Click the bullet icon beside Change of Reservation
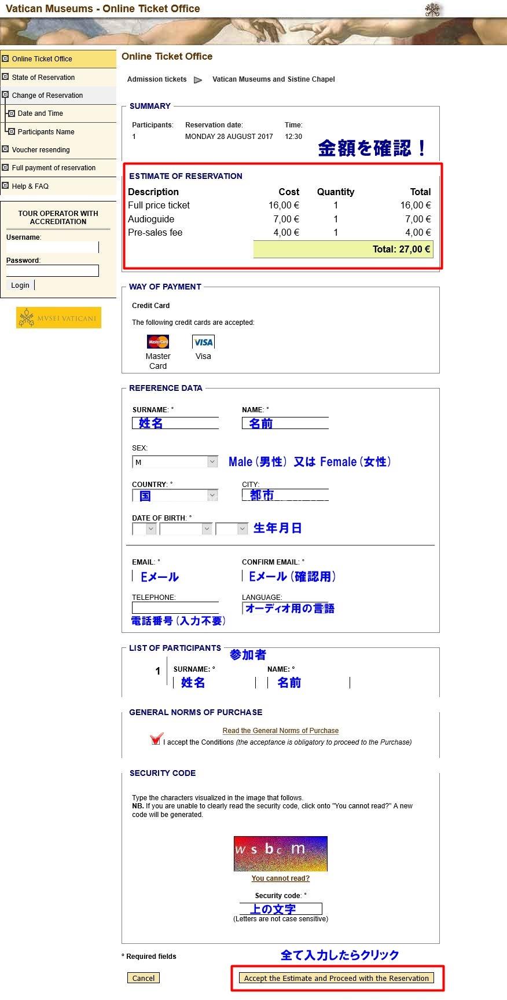 5,94
